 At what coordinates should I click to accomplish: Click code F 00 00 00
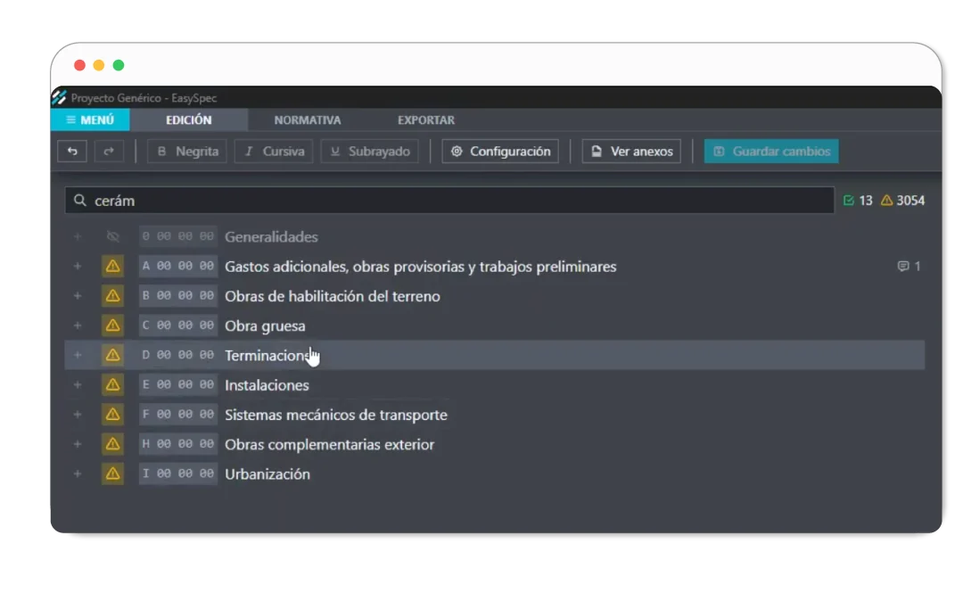pos(178,414)
